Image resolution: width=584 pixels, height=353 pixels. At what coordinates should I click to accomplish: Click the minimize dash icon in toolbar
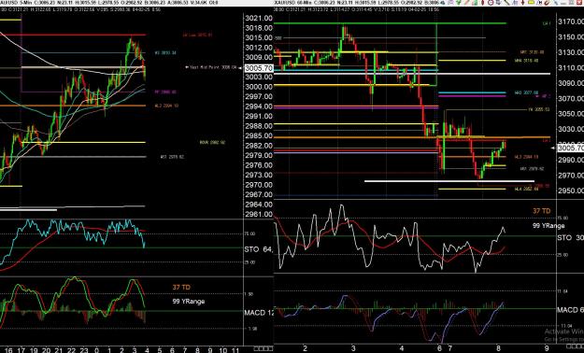[563, 3]
